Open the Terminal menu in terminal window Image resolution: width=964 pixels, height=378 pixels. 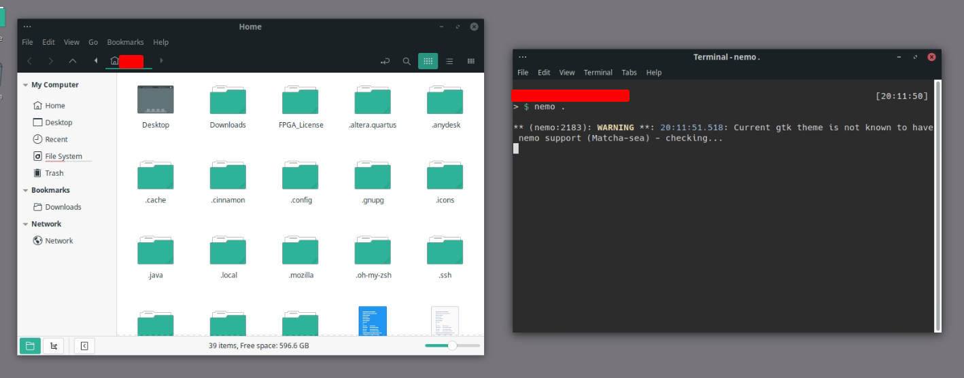(598, 73)
